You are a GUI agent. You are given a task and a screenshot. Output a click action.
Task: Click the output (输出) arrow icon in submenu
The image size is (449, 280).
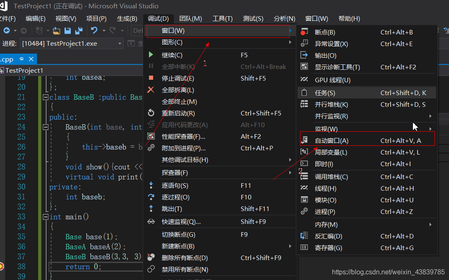pos(304,55)
